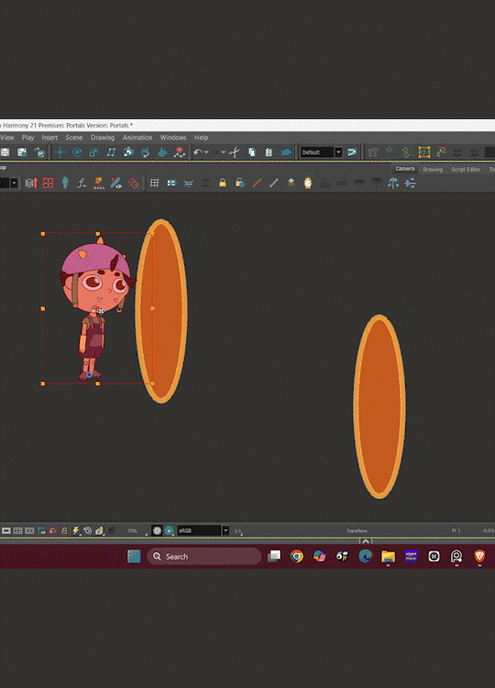
Task: Open Microsoft Edge from the taskbar
Action: click(365, 557)
